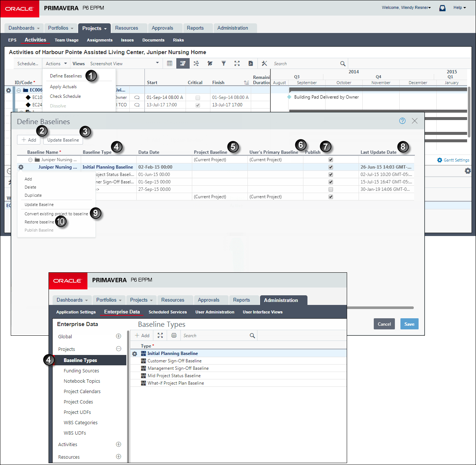Select Restore baseline in context menu
Screen dimensions: 476x465
tap(39, 222)
